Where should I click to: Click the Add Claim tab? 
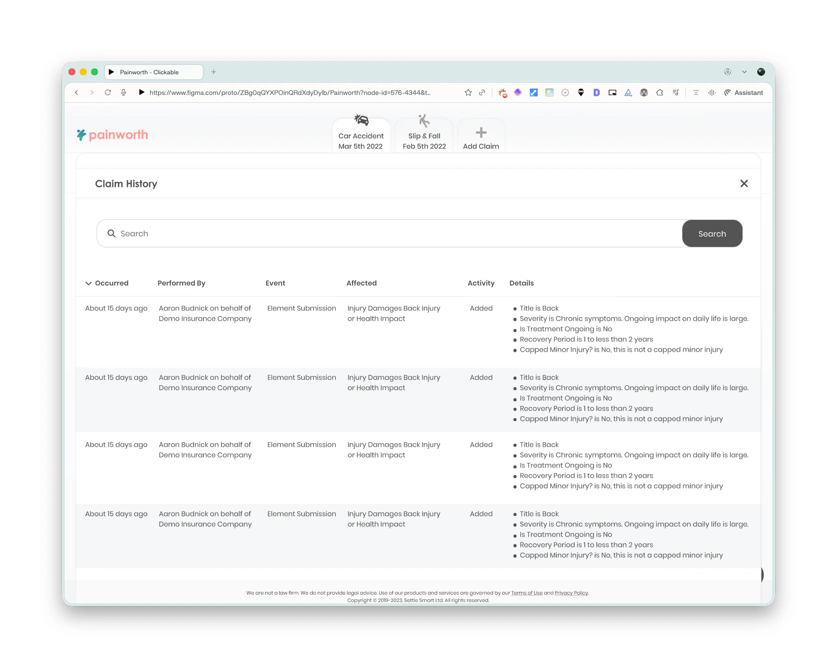tap(481, 135)
